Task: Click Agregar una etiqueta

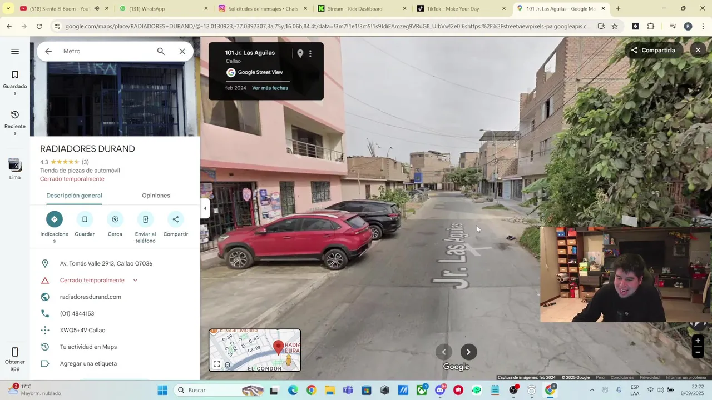Action: tap(88, 363)
